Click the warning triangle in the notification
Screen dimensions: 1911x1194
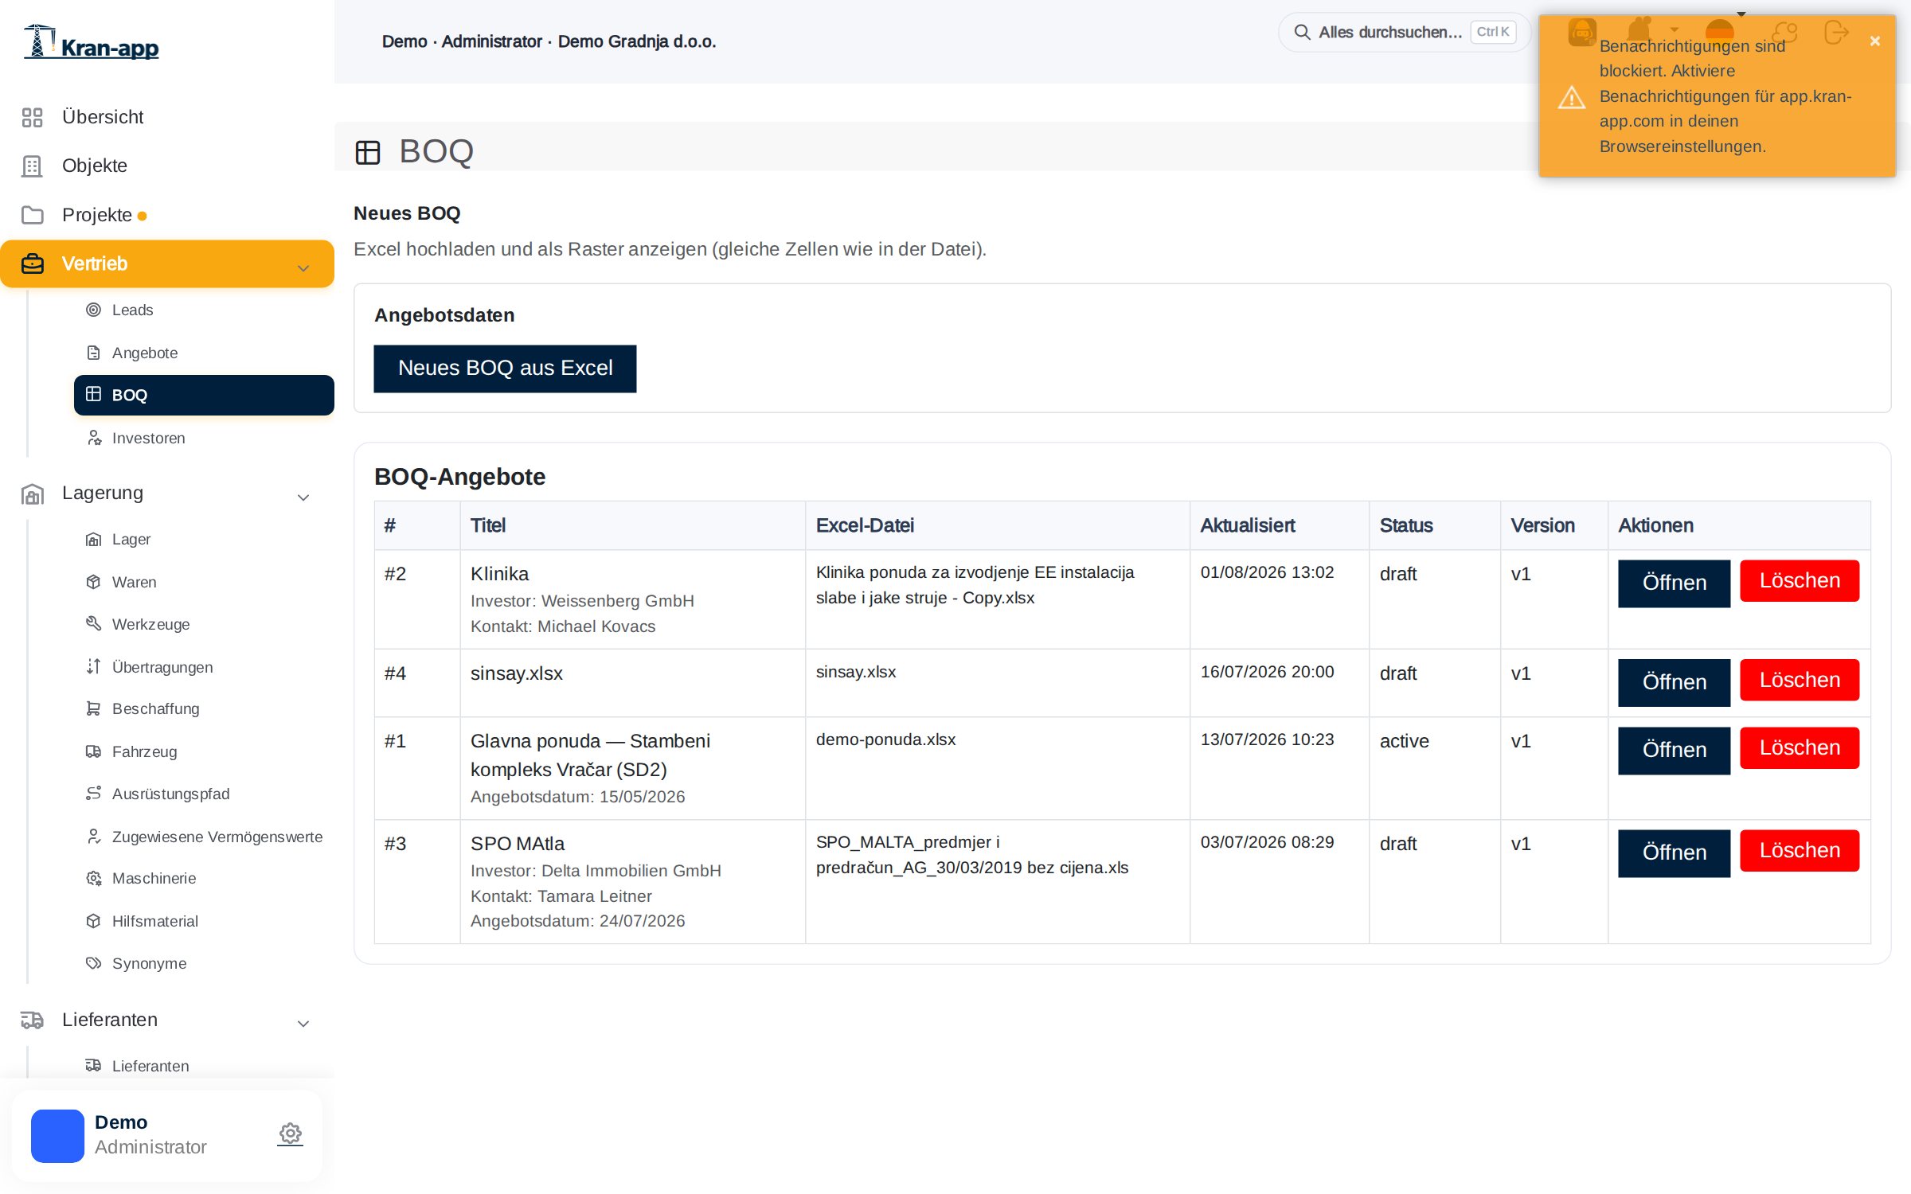point(1572,97)
